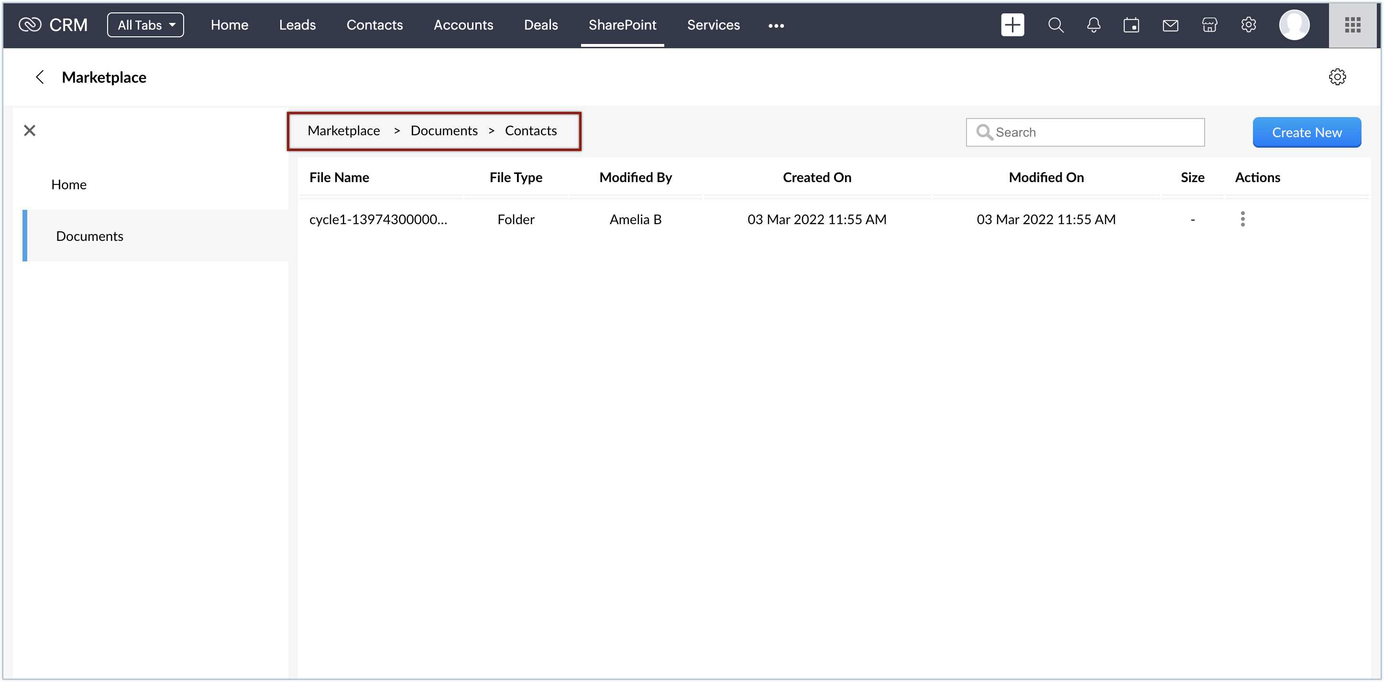The height and width of the screenshot is (682, 1384).
Task: Open the more tabs ellipsis menu
Action: 776,25
